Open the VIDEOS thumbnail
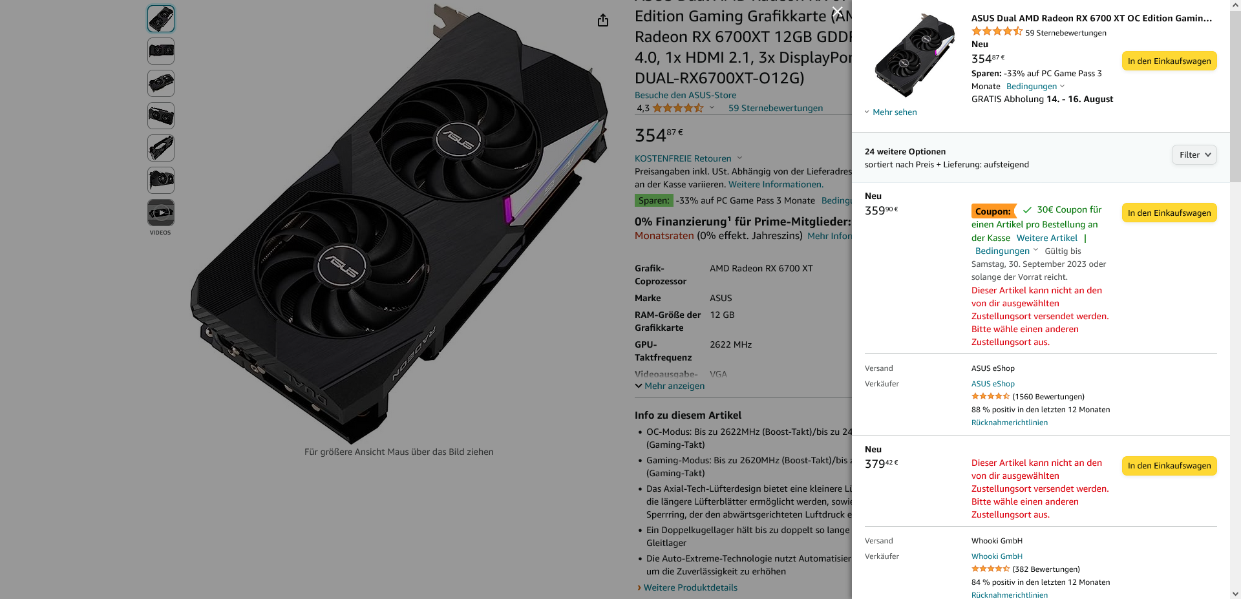 tap(161, 213)
